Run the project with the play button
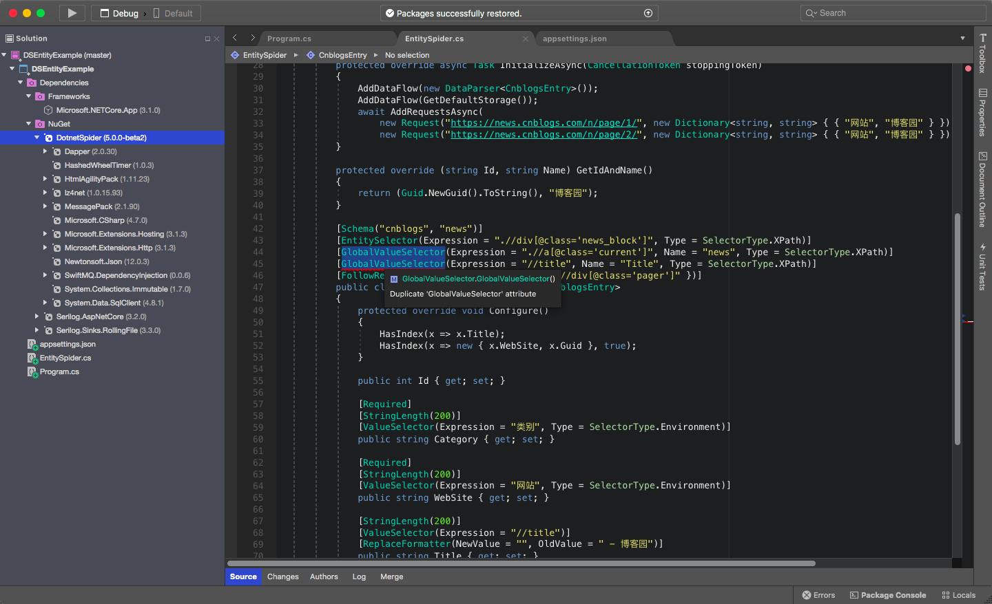This screenshot has width=992, height=604. (x=72, y=12)
